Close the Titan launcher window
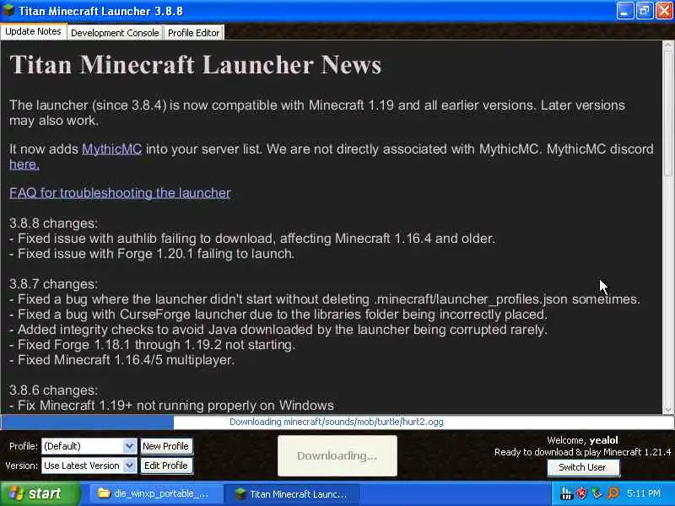The image size is (675, 506). 664,10
